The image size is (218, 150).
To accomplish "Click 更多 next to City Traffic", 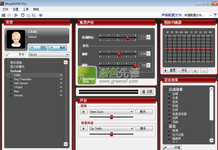I will (144, 129).
